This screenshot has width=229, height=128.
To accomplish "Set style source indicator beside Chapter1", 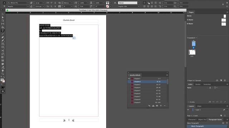I will point(129,79).
